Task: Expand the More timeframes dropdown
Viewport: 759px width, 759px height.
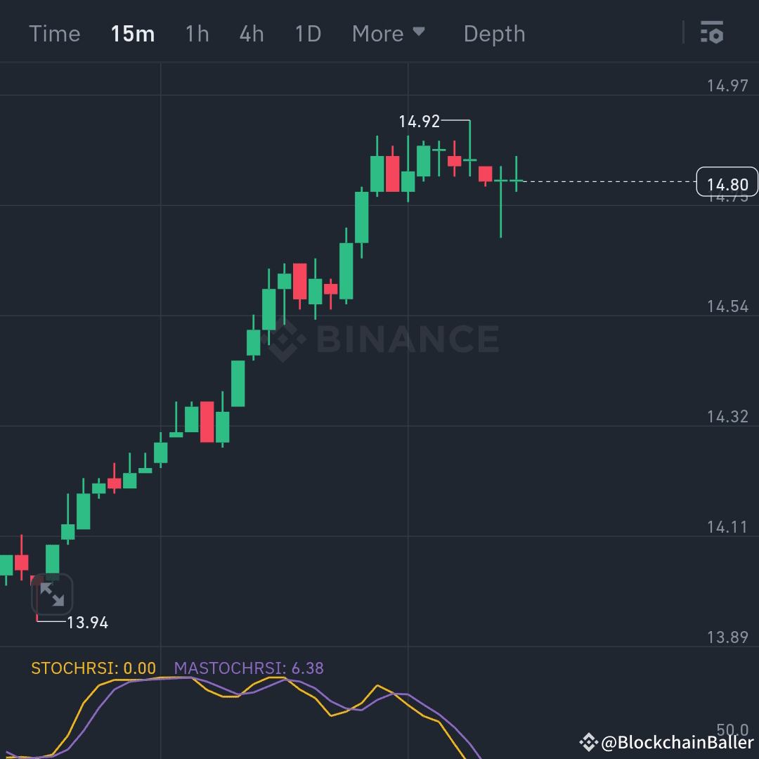Action: coord(389,33)
